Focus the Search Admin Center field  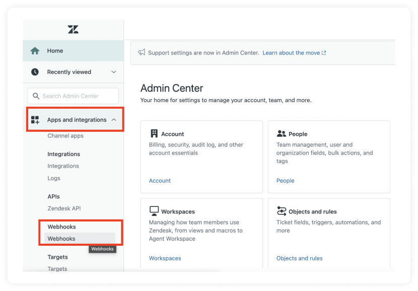coord(73,96)
